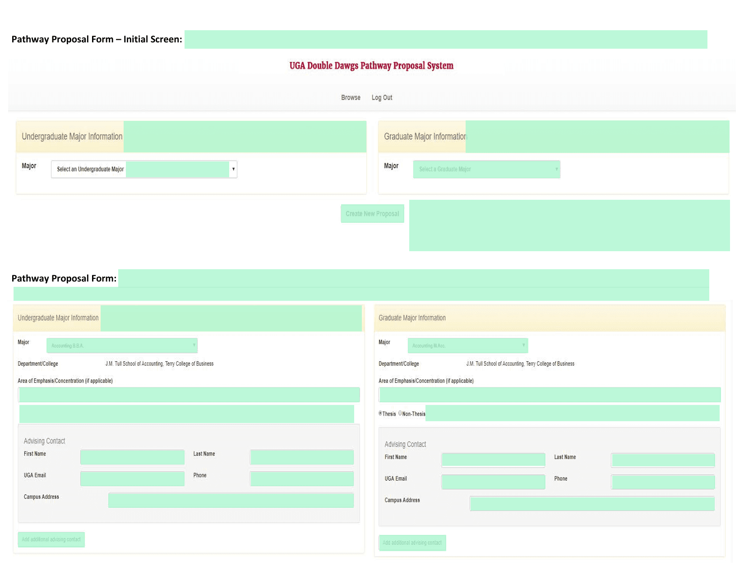This screenshot has height=575, width=744.
Task: Choose the Non-Thesis radio option
Action: click(x=400, y=413)
